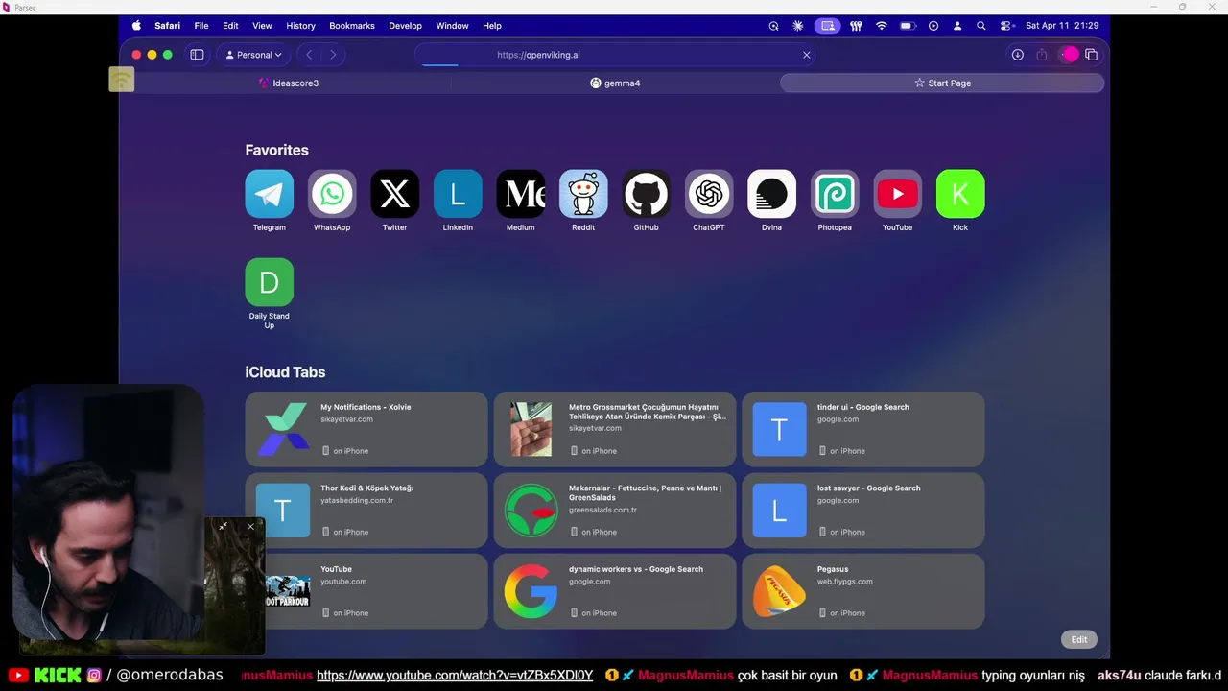Image resolution: width=1228 pixels, height=691 pixels.
Task: Go forward with the right arrow
Action: (333, 55)
